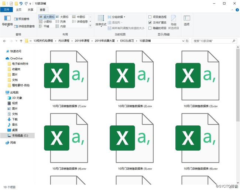Choose 中图标 layout

click(79, 17)
